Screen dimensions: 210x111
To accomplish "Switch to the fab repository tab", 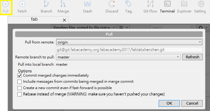I will [34, 19].
